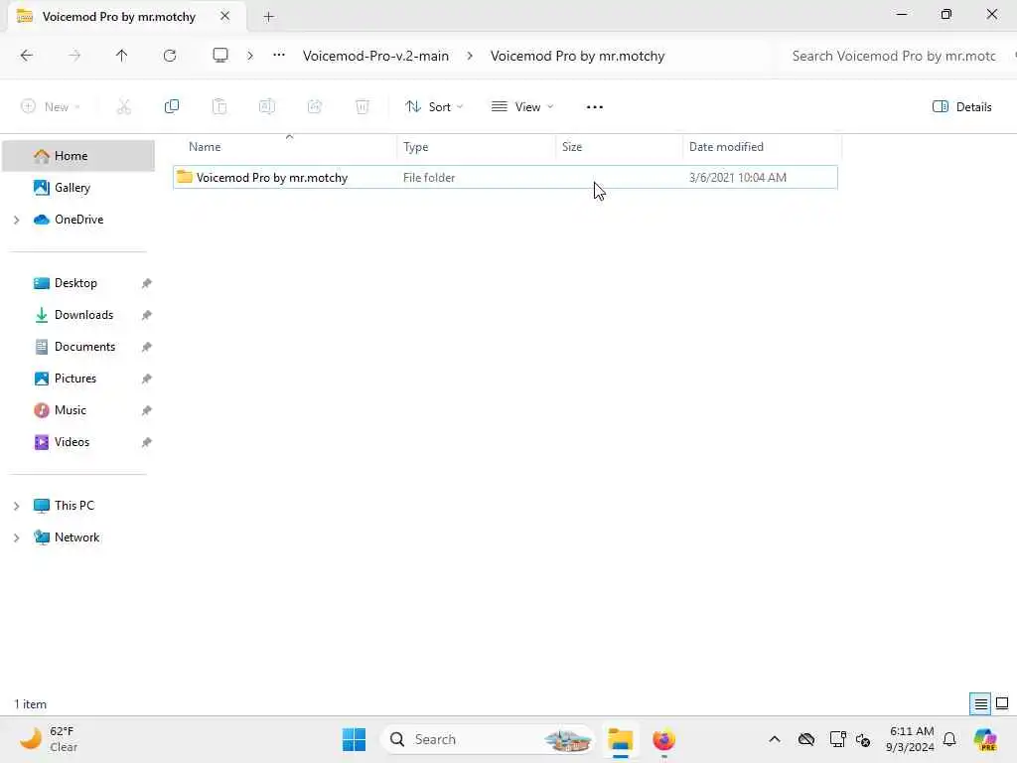Click the taskbar Search box
The height and width of the screenshot is (763, 1017).
point(488,739)
